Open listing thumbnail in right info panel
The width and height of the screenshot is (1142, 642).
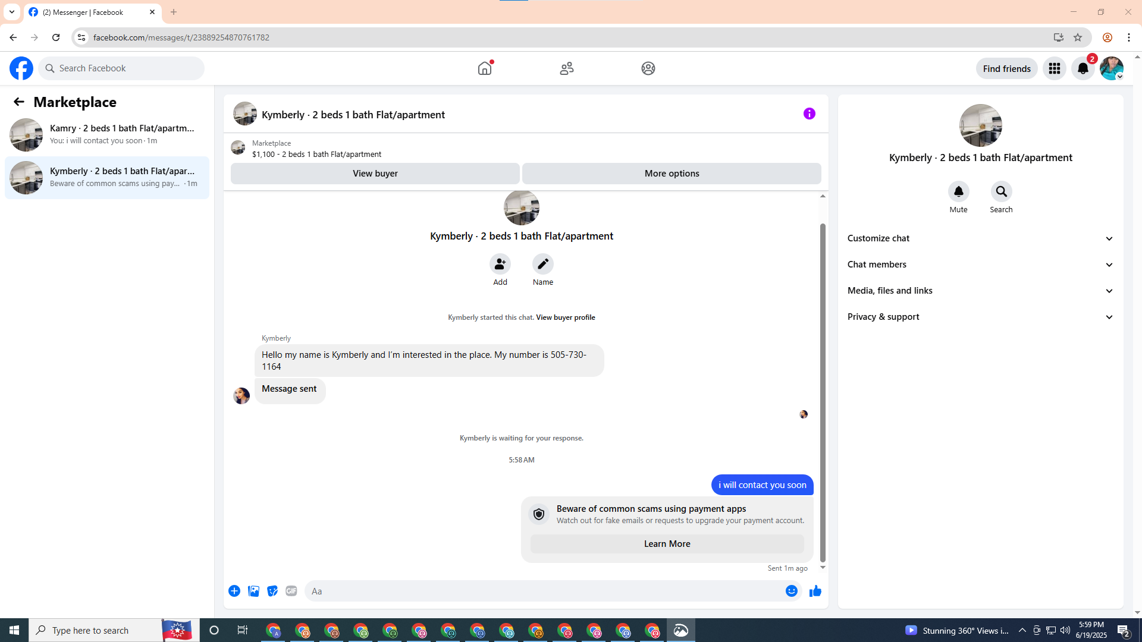pos(981,125)
